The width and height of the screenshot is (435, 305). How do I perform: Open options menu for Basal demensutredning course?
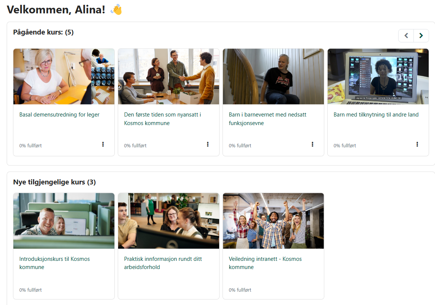pos(103,144)
